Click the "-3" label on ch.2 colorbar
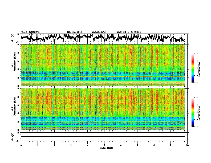 coord(196,98)
